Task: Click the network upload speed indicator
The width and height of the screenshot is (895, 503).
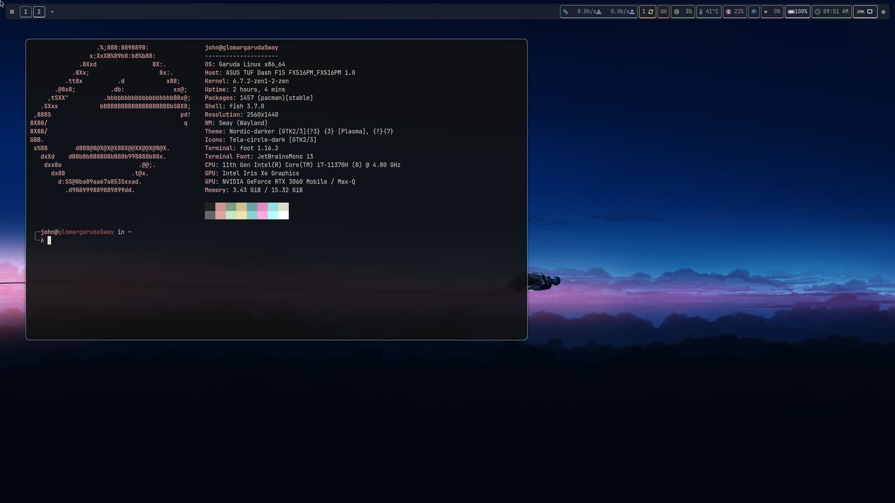Action: point(622,12)
